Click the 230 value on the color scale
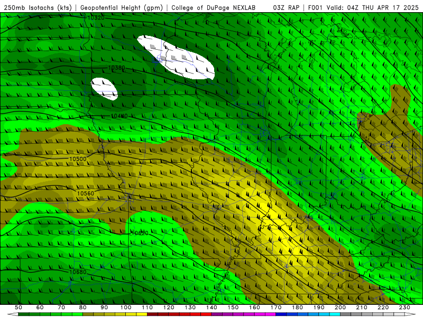 (x=404, y=307)
